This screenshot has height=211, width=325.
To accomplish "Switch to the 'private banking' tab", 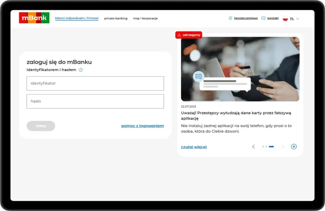I will click(x=116, y=18).
